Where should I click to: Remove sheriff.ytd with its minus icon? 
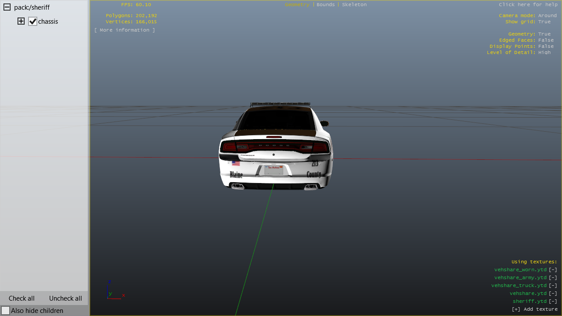click(x=553, y=301)
